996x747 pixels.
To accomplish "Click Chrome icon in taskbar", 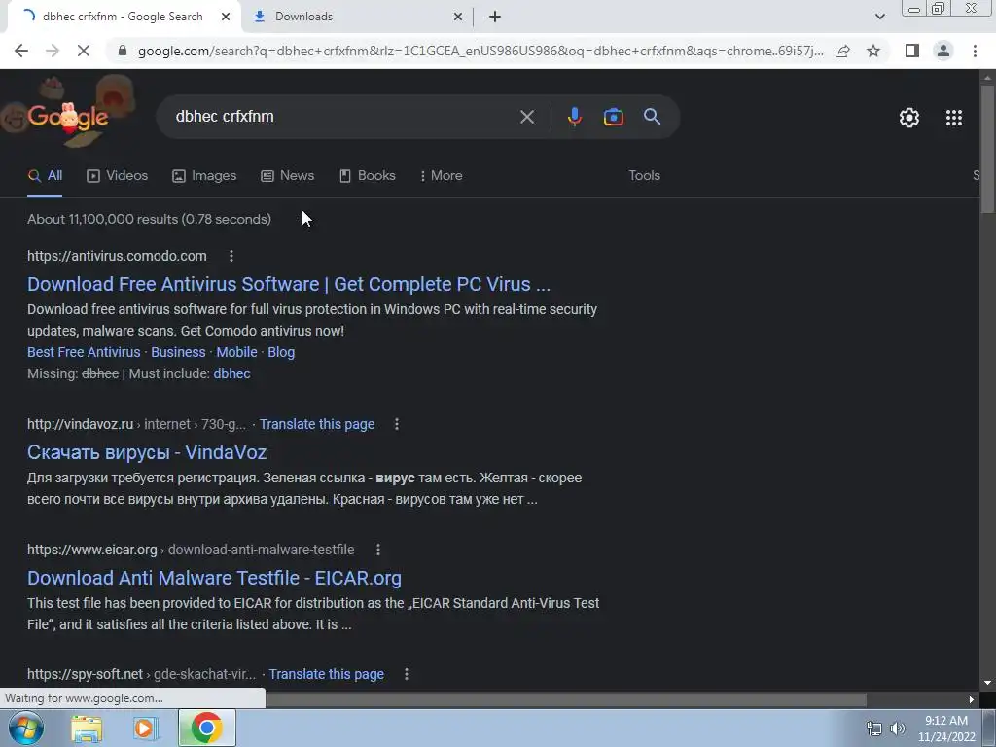I will click(x=206, y=728).
